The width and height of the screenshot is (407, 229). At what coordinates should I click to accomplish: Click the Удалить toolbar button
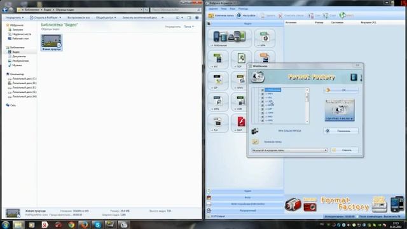(268, 15)
